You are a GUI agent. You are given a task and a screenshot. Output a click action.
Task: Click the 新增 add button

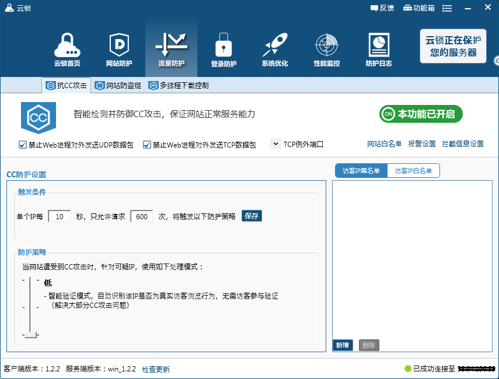[343, 345]
